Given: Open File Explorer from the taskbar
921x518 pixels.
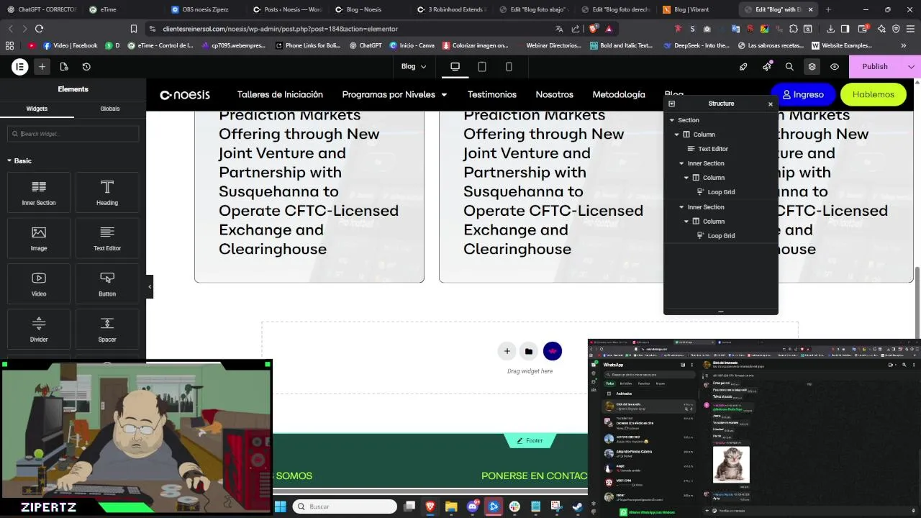Looking at the screenshot, I should pos(451,506).
